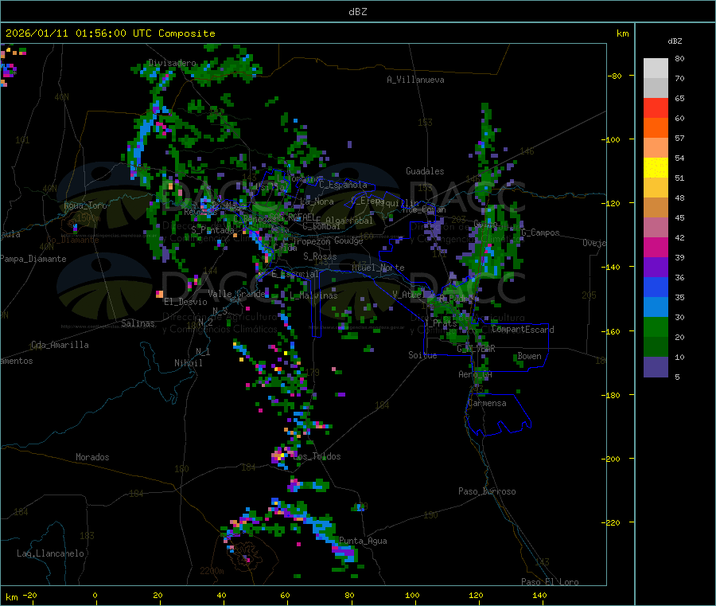Click the green 20 dBZ legend swatch
The height and width of the screenshot is (606, 716).
[656, 326]
